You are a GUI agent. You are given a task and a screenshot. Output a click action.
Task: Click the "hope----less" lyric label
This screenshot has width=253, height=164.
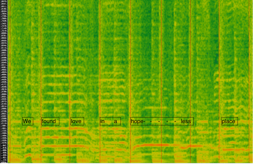click(162, 121)
